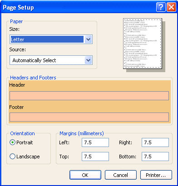Expand the Source dropdown arrow
The width and height of the screenshot is (178, 186).
point(88,60)
